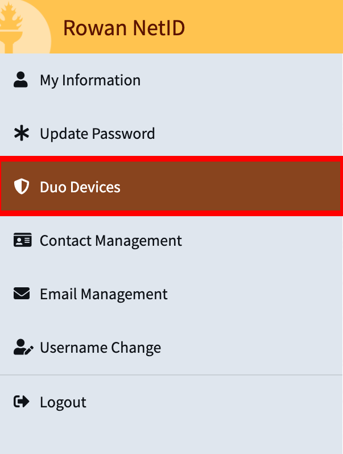Click the Logout text link
The width and height of the screenshot is (343, 454).
[x=63, y=402]
